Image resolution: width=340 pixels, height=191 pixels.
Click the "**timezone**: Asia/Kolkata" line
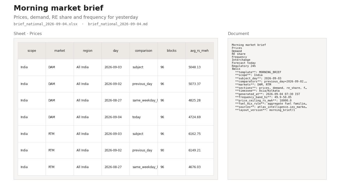(x=257, y=91)
